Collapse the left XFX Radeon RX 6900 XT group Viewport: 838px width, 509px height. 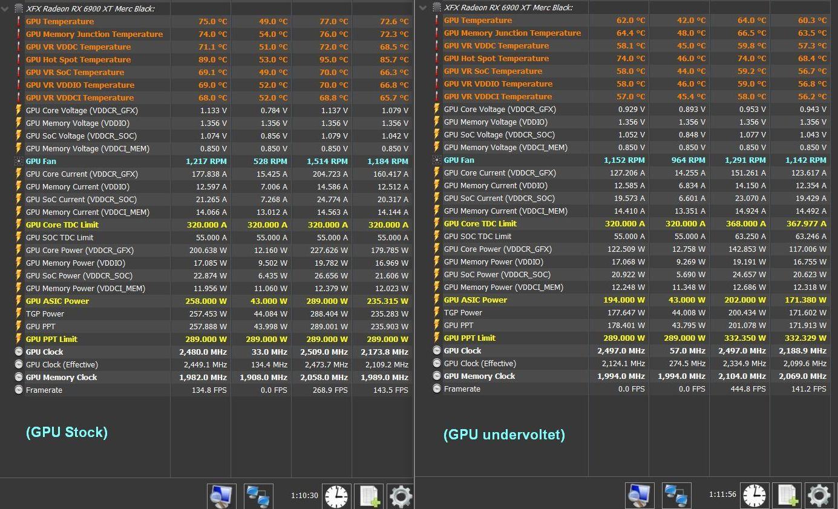click(x=5, y=8)
